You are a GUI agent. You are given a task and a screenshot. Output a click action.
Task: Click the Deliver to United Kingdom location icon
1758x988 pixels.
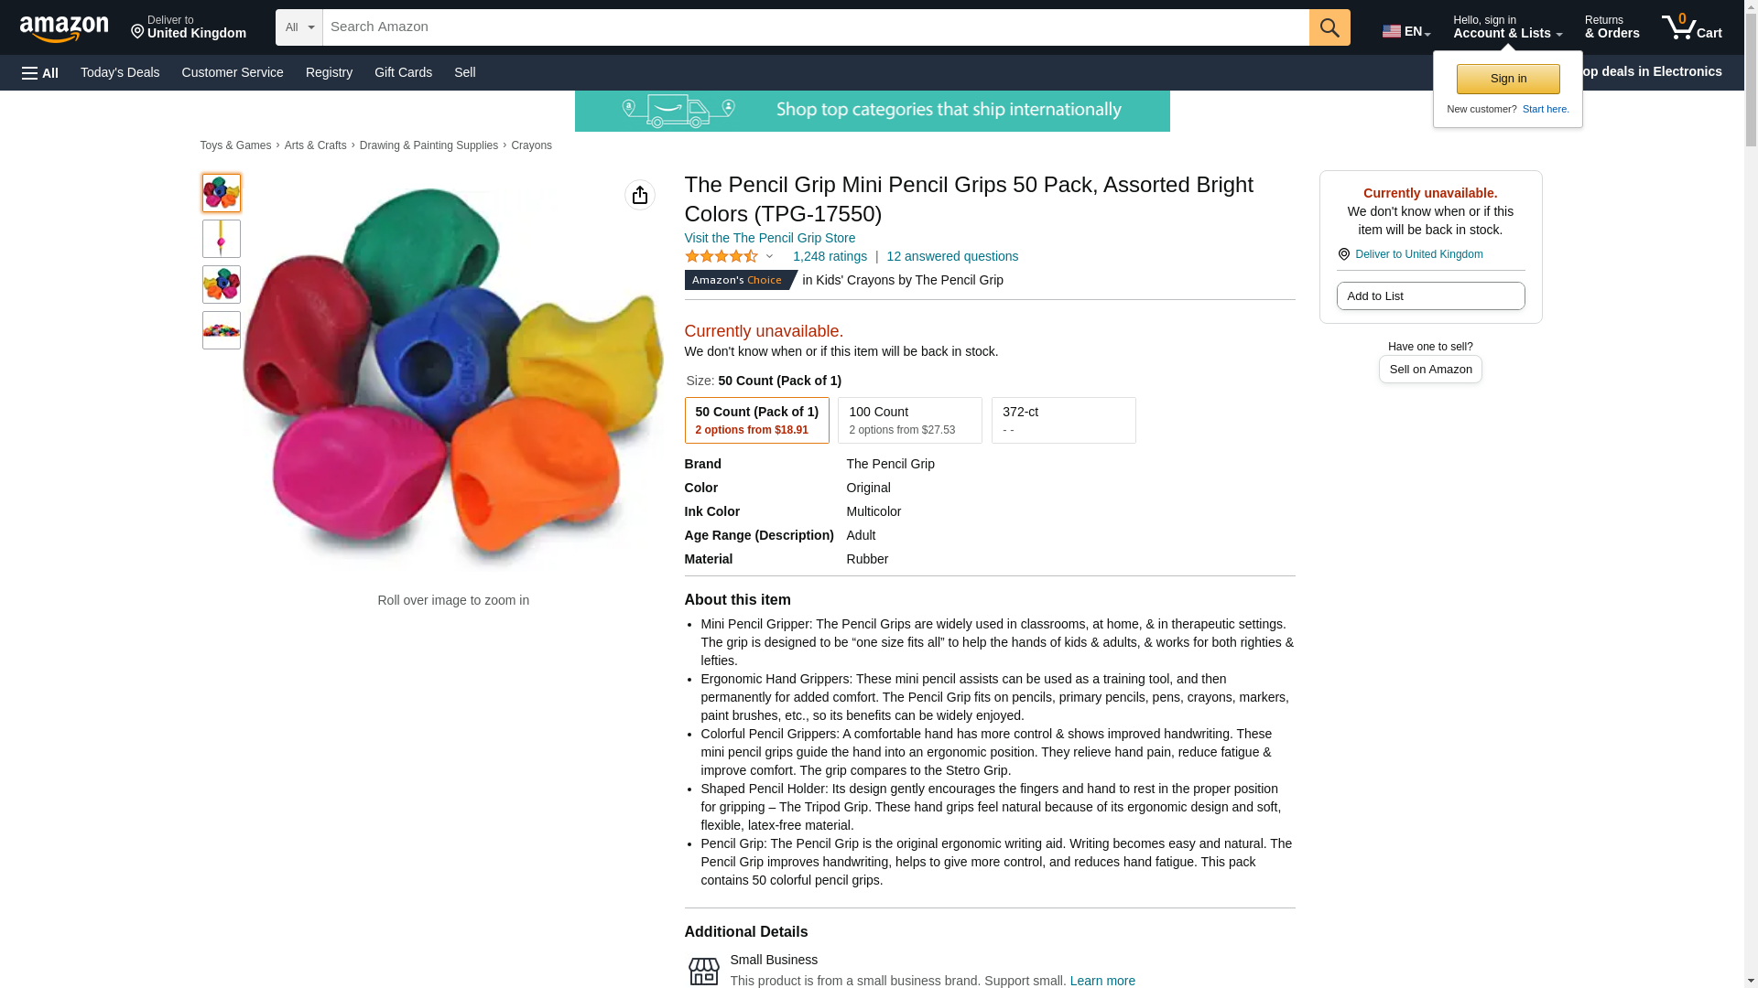point(1343,254)
